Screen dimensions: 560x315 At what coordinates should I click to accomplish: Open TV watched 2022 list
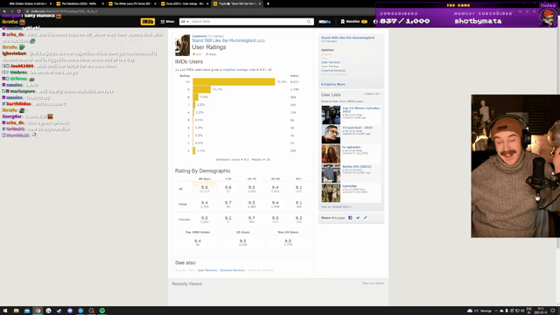357,128
